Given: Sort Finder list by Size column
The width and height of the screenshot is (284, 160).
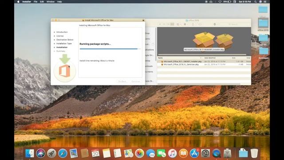Looking at the screenshot, I should [x=234, y=58].
